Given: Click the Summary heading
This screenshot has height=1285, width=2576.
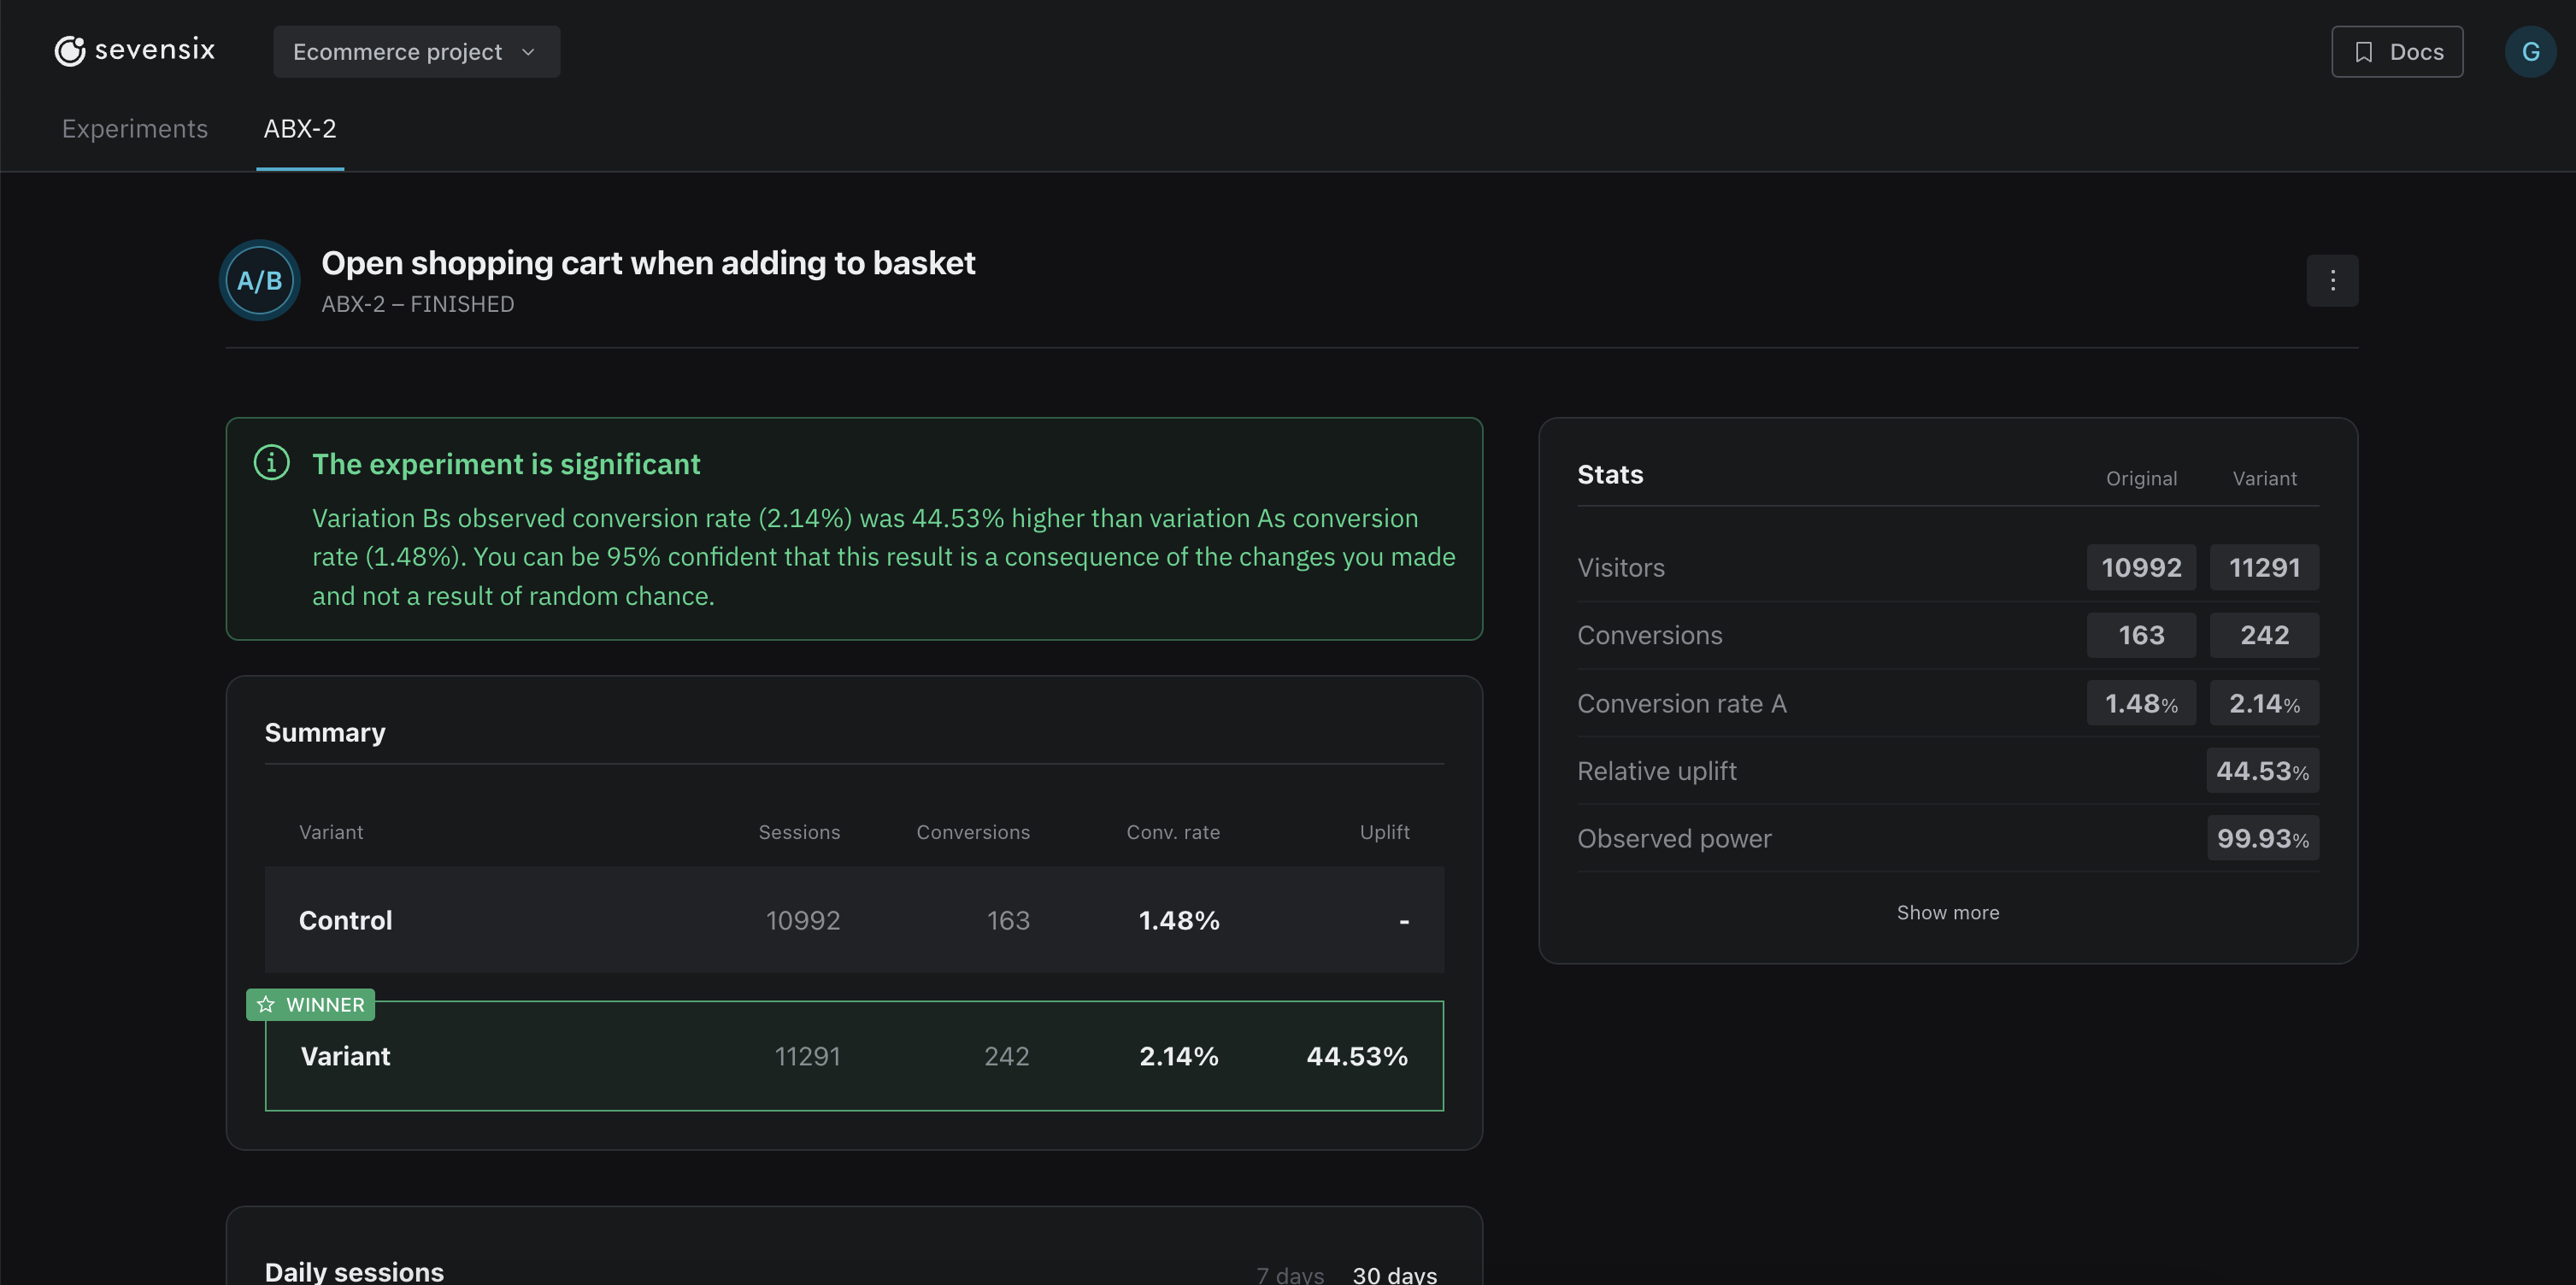Looking at the screenshot, I should coord(325,732).
